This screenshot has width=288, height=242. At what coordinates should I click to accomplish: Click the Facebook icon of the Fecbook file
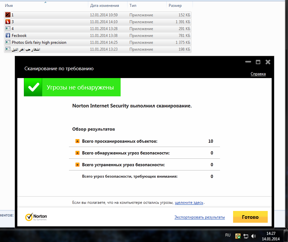click(x=8, y=35)
